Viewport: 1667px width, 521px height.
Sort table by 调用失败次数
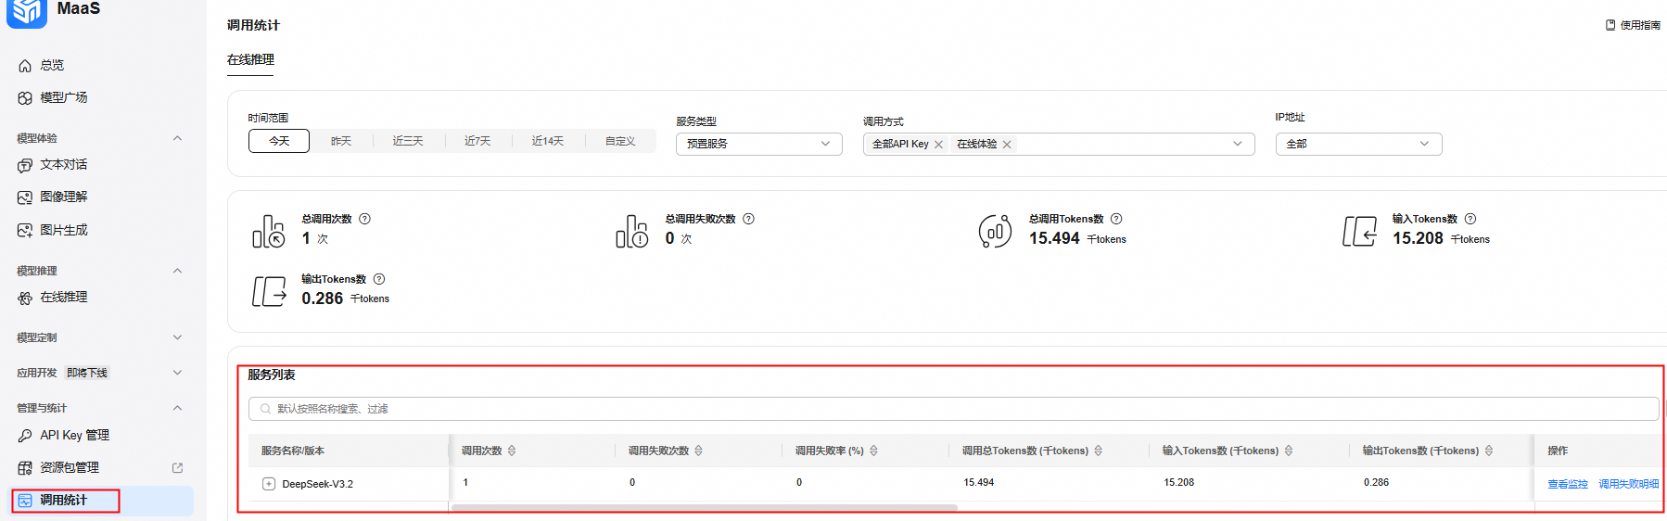click(x=698, y=451)
